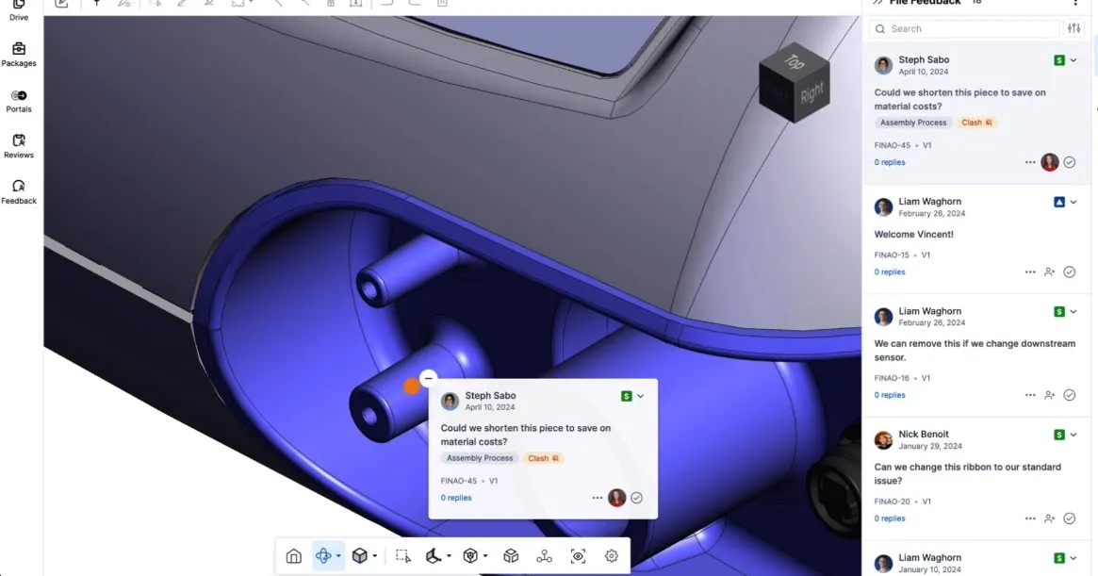Open "0 replies" link in the popup comment
This screenshot has height=576, width=1098.
[456, 498]
